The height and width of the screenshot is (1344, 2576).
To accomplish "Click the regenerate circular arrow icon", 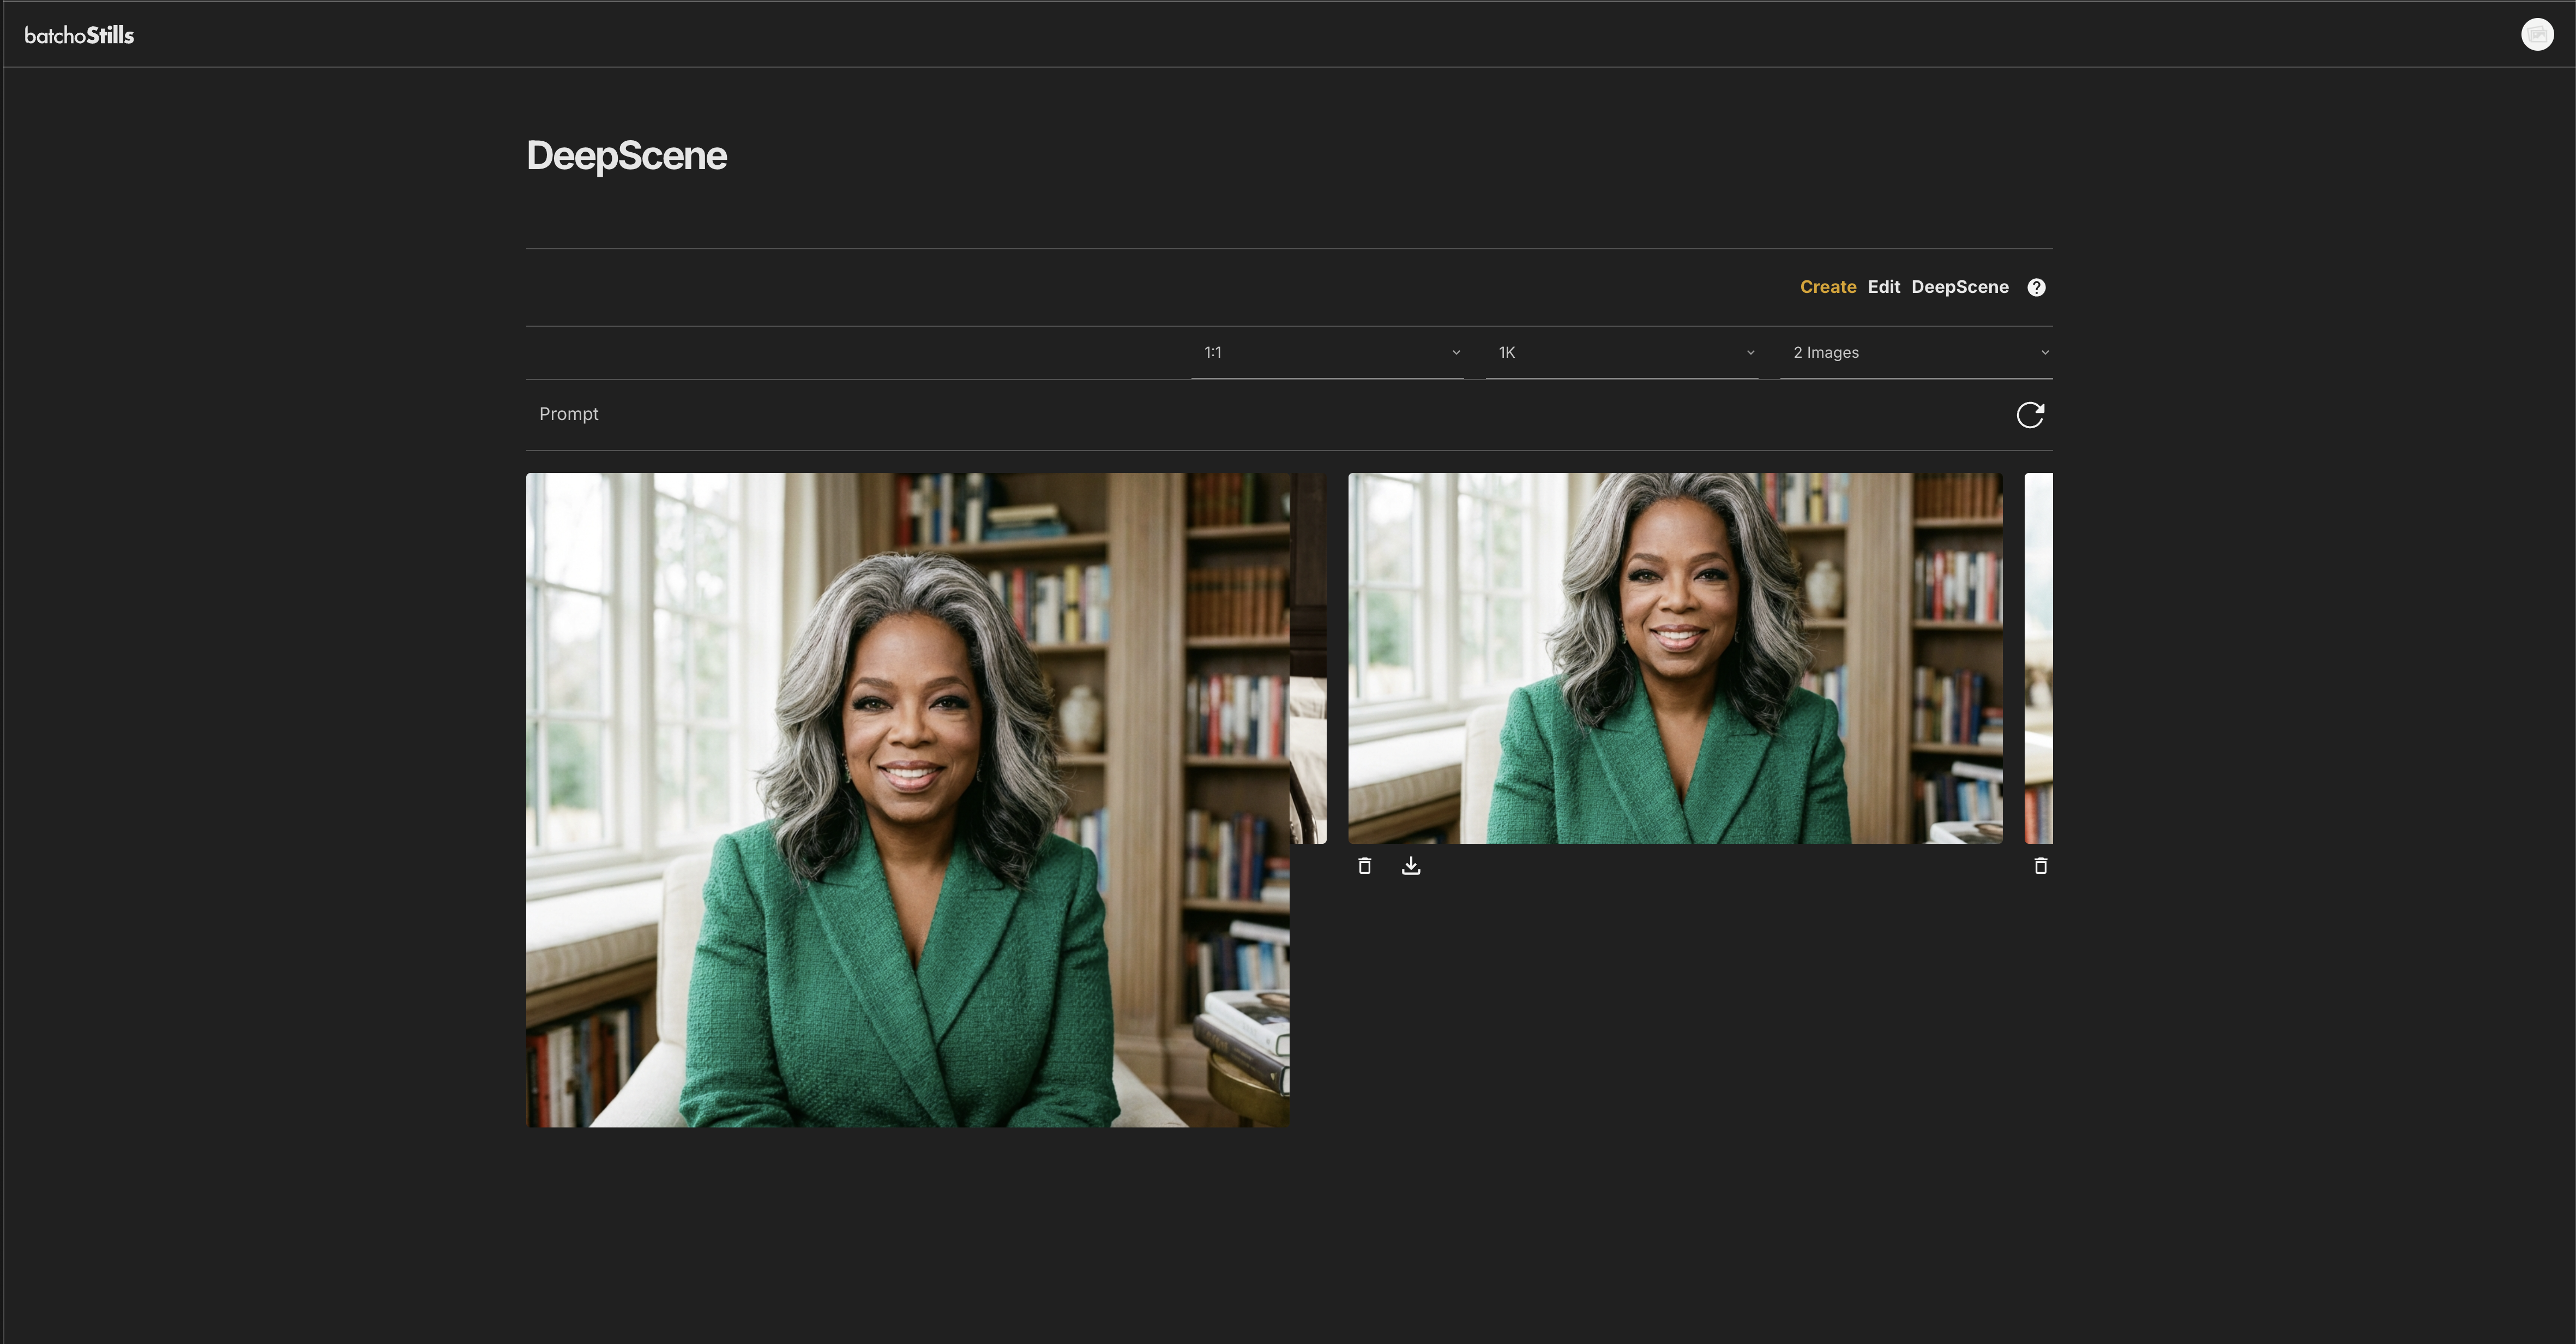I will 2029,415.
